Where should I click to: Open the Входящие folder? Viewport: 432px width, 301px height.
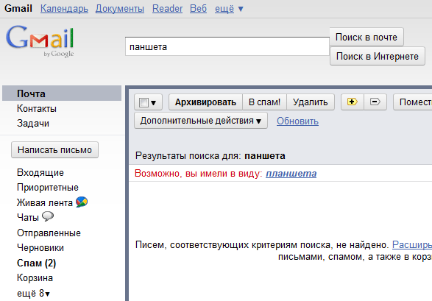[40, 172]
